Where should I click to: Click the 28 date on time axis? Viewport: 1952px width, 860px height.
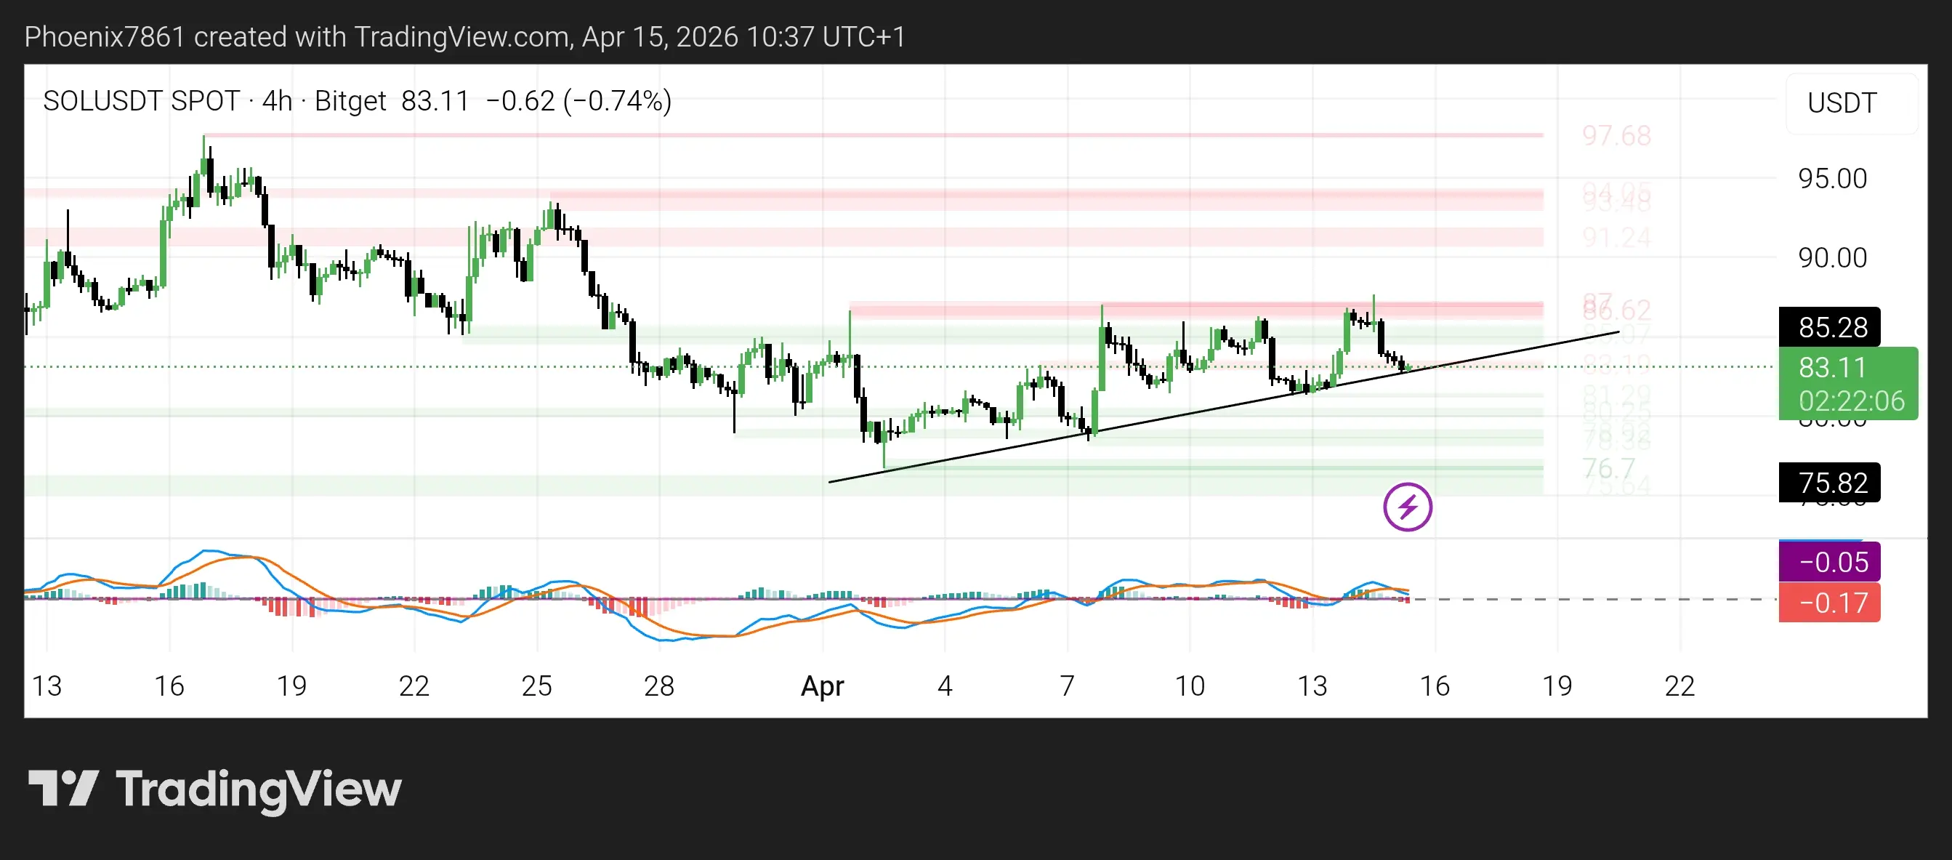coord(658,686)
